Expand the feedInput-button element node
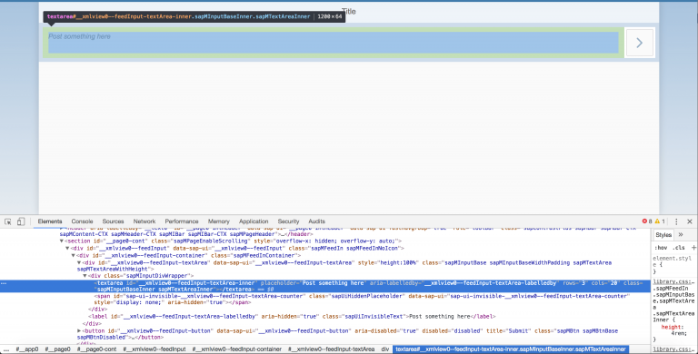The width and height of the screenshot is (698, 354). click(79, 331)
